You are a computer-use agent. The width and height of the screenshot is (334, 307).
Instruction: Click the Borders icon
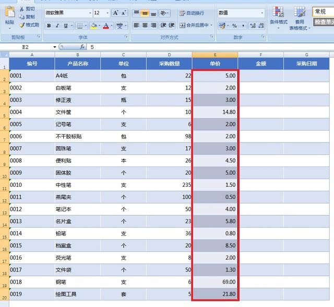80,25
